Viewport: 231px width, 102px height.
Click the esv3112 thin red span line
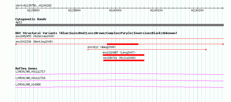[x=147, y=50]
